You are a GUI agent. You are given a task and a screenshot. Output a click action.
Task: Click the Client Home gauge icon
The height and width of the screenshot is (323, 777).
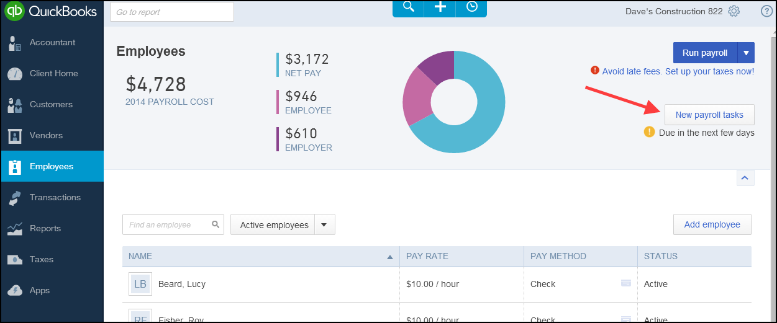(15, 74)
